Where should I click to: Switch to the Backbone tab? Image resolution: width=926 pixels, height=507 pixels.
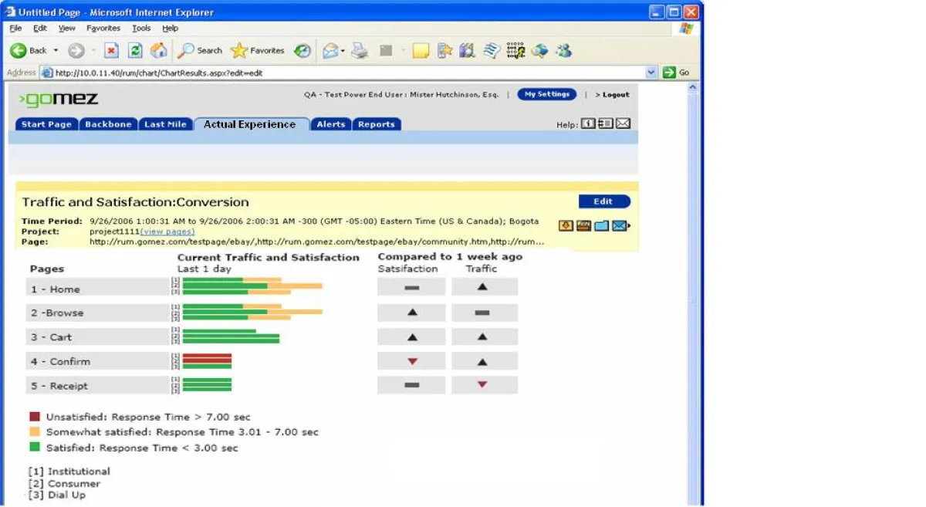(x=108, y=124)
